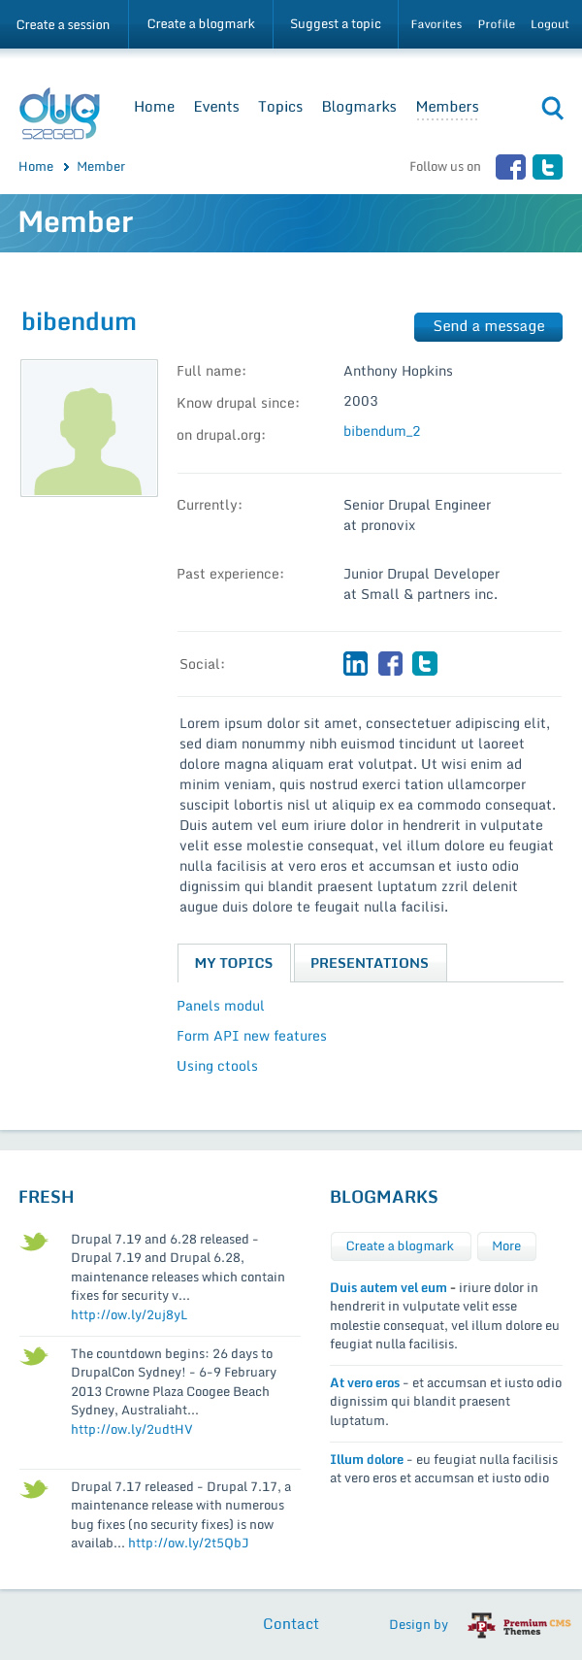Open the Duis autem vel eum blogmark

click(388, 1288)
